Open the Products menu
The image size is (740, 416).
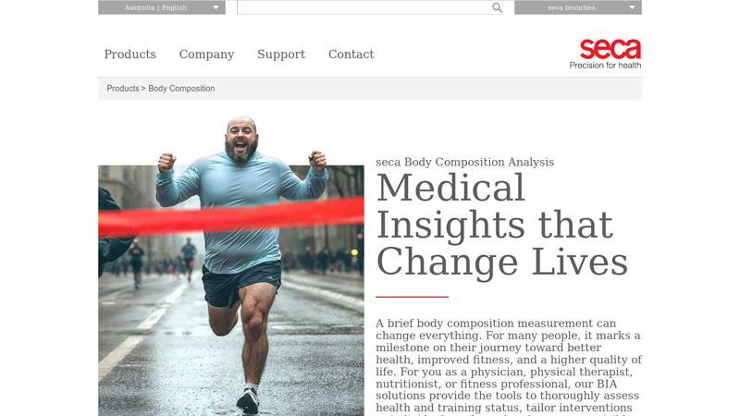[x=130, y=55]
